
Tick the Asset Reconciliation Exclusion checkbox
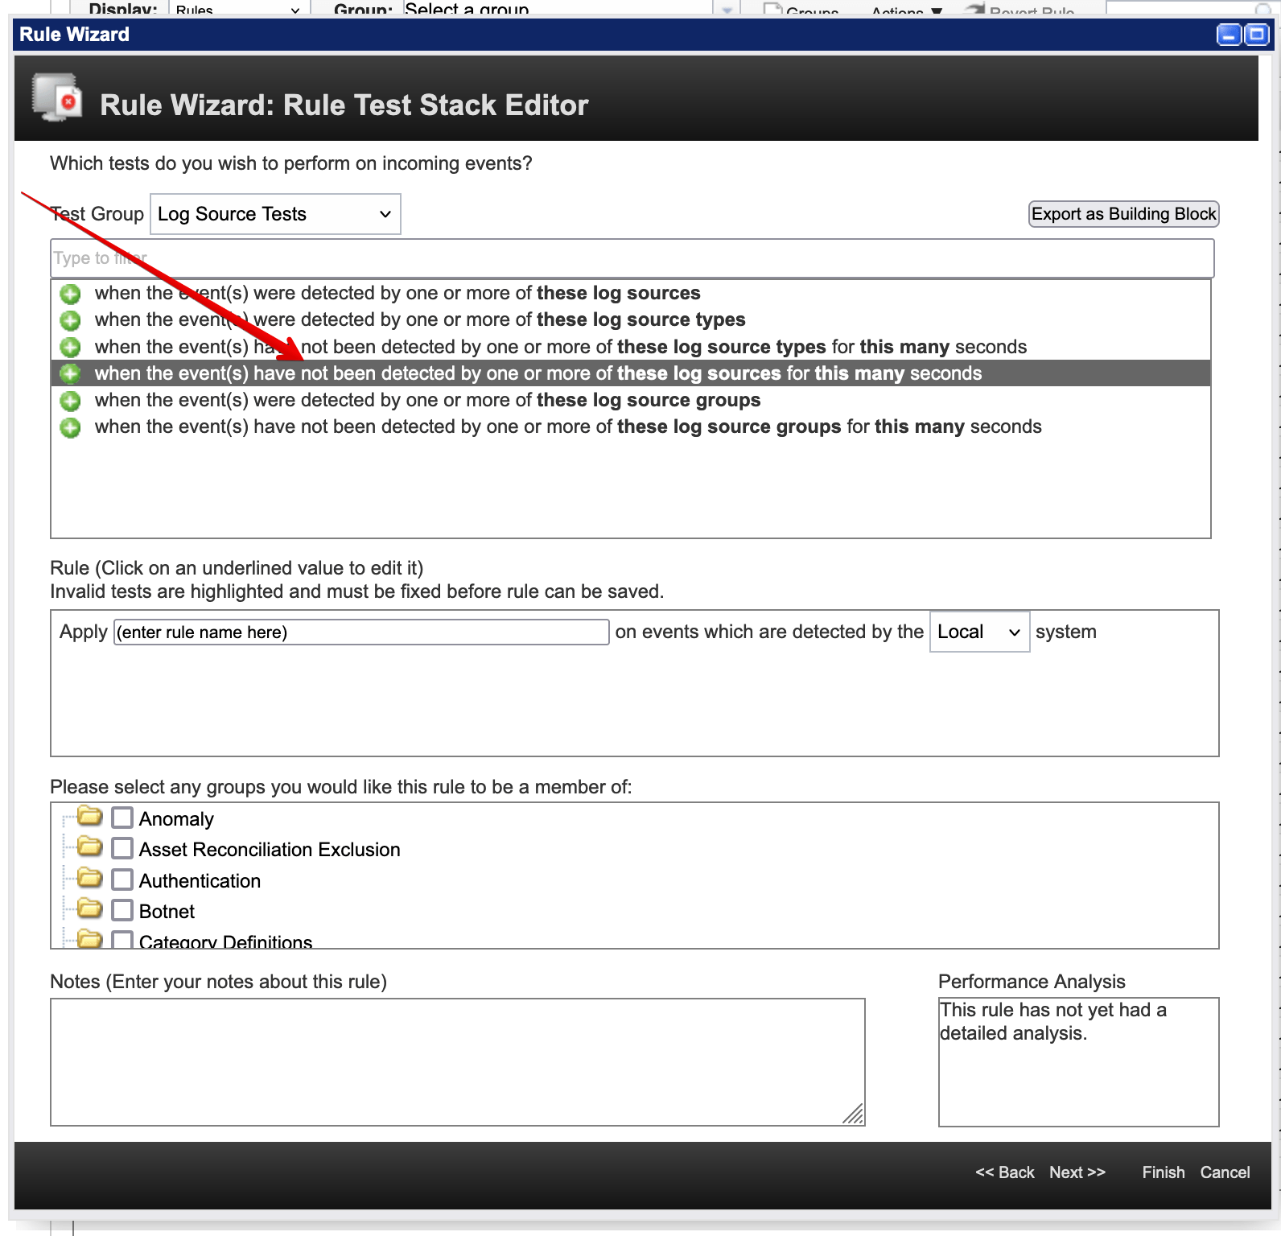(122, 848)
